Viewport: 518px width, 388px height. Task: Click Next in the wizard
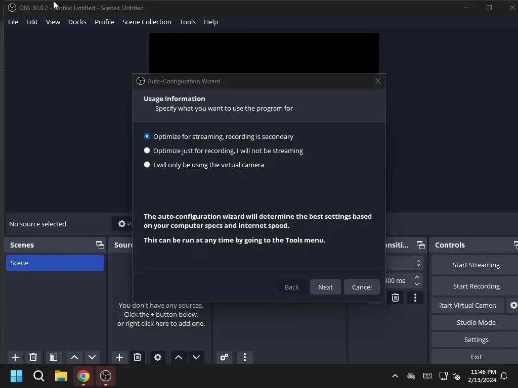click(x=325, y=287)
